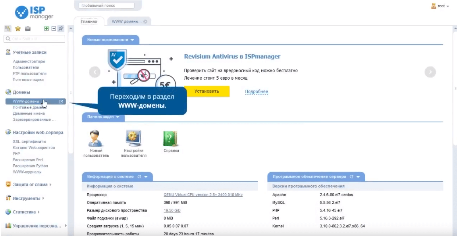Follow the Подробнее link
Viewport: 457px width, 236px height.
(x=256, y=91)
